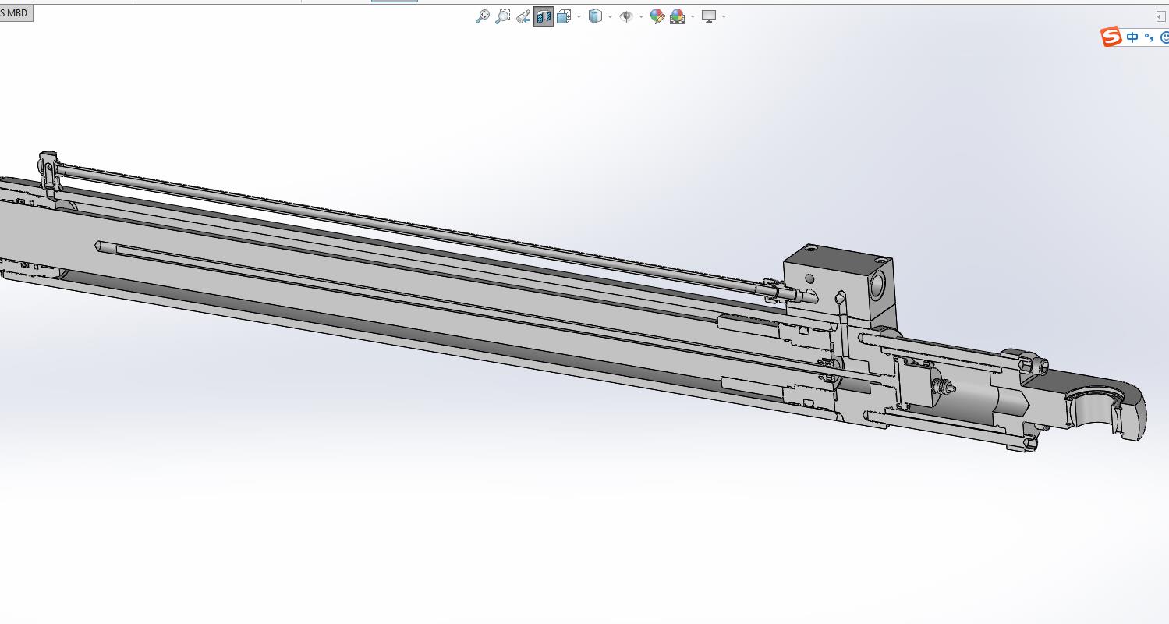Click the Apply Scene icon

(x=677, y=16)
